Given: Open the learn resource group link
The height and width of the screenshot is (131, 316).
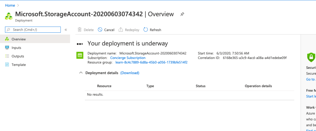Looking at the screenshot, I should [x=151, y=62].
